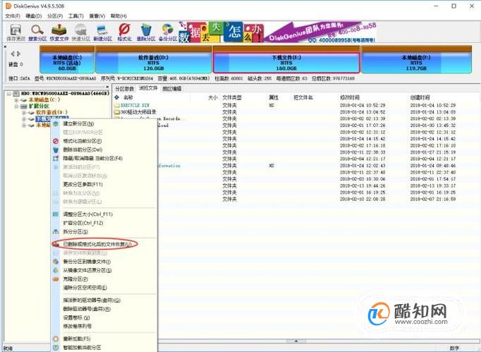Viewport: 481px width, 352px height.
Task: Click the 智能加载当前分区 menu icon
Action: coord(56,347)
